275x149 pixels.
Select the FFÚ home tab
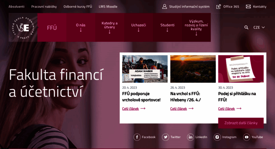(52, 27)
